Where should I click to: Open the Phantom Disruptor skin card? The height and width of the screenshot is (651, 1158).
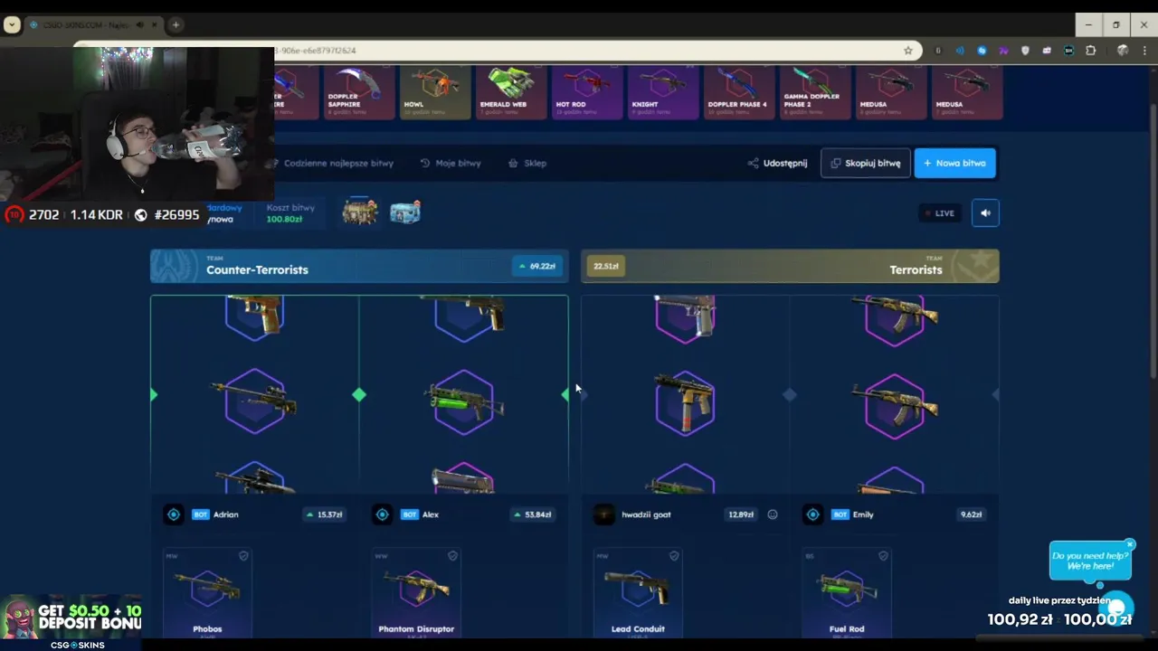point(416,592)
